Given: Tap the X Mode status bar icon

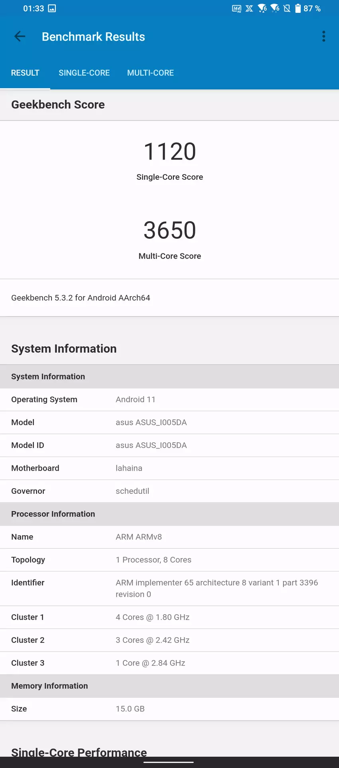Looking at the screenshot, I should point(249,8).
